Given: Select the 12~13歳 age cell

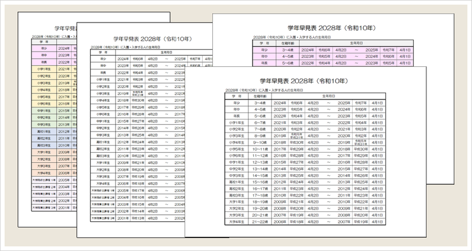Looking at the screenshot, I should (x=260, y=162).
